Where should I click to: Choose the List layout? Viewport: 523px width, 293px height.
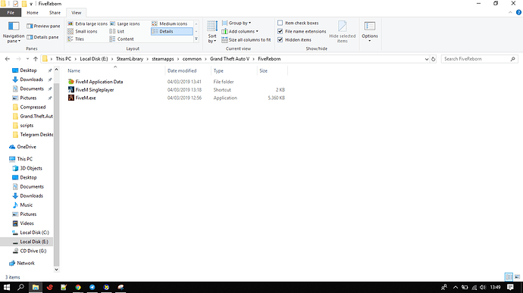click(117, 31)
